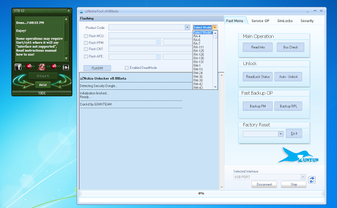Click the XTB V2 100% progress bar
This screenshot has height=208, width=337.
[42, 93]
